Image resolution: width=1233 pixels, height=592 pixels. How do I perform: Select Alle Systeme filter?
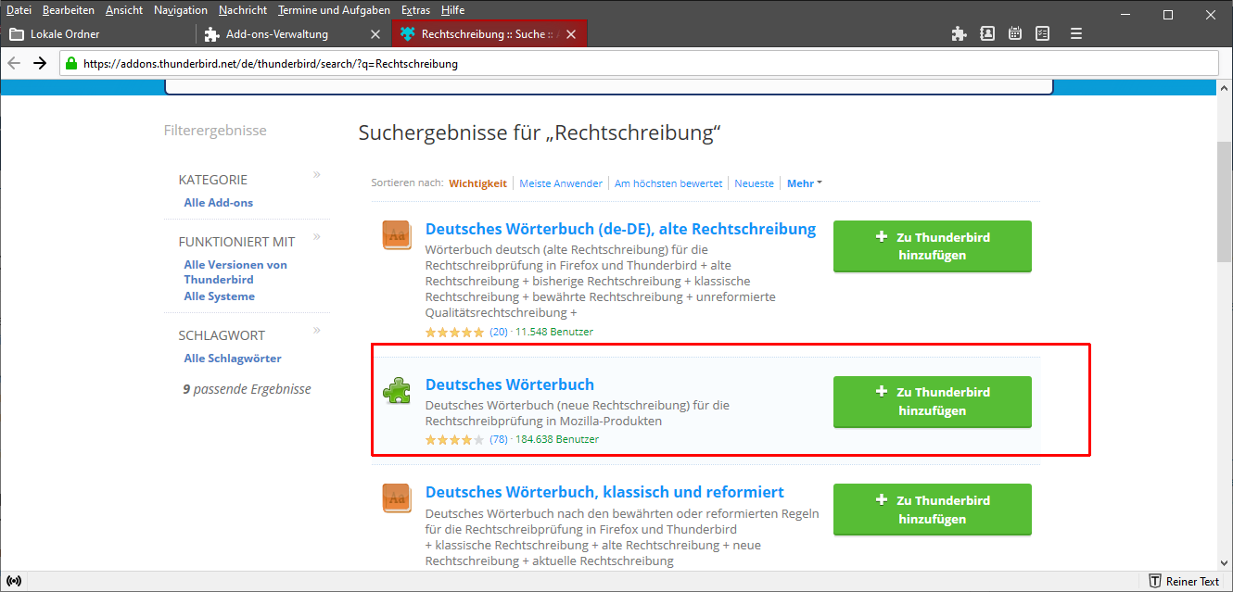point(220,296)
